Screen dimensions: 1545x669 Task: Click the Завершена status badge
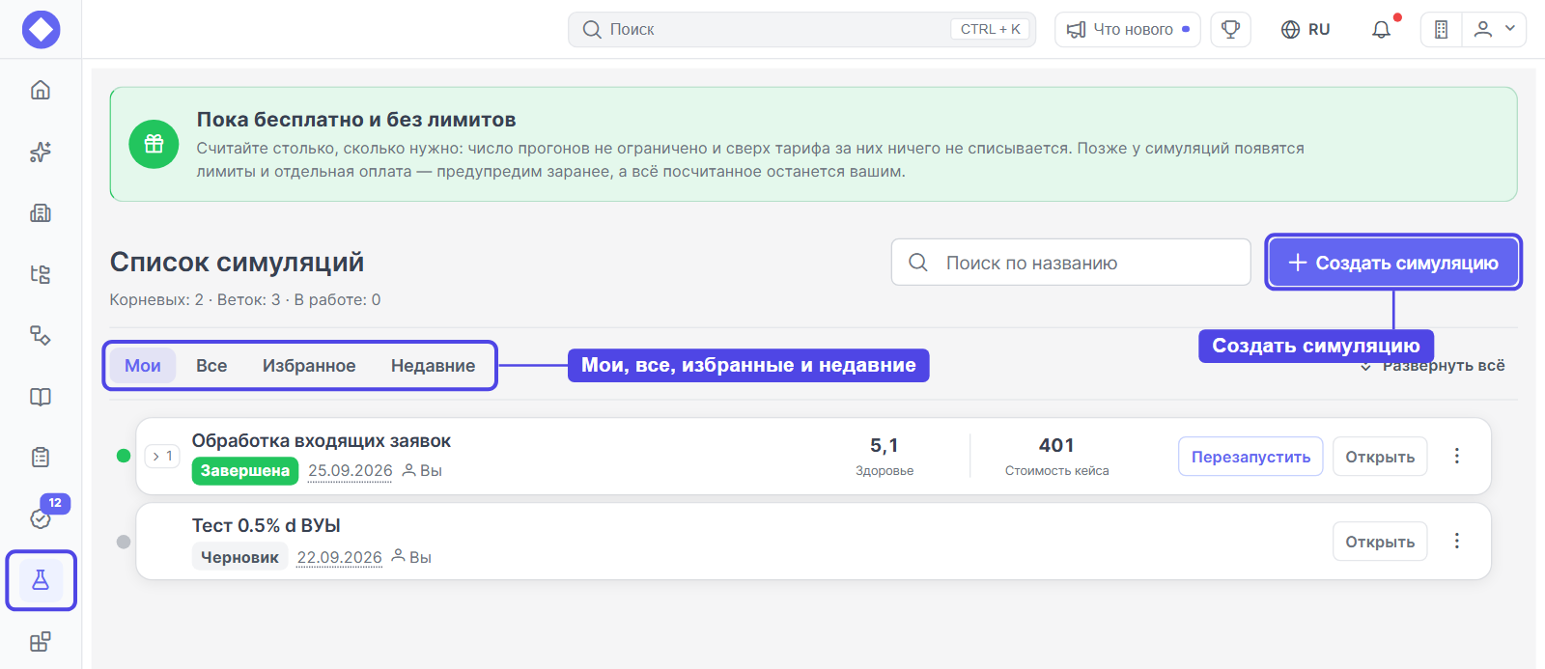click(245, 470)
